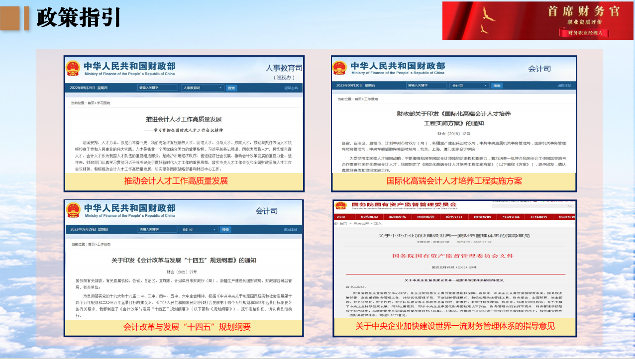Click the national emblem in the bottom-left 会计司 screenshot
Image resolution: width=635 pixels, height=359 pixels.
pyautogui.click(x=73, y=210)
